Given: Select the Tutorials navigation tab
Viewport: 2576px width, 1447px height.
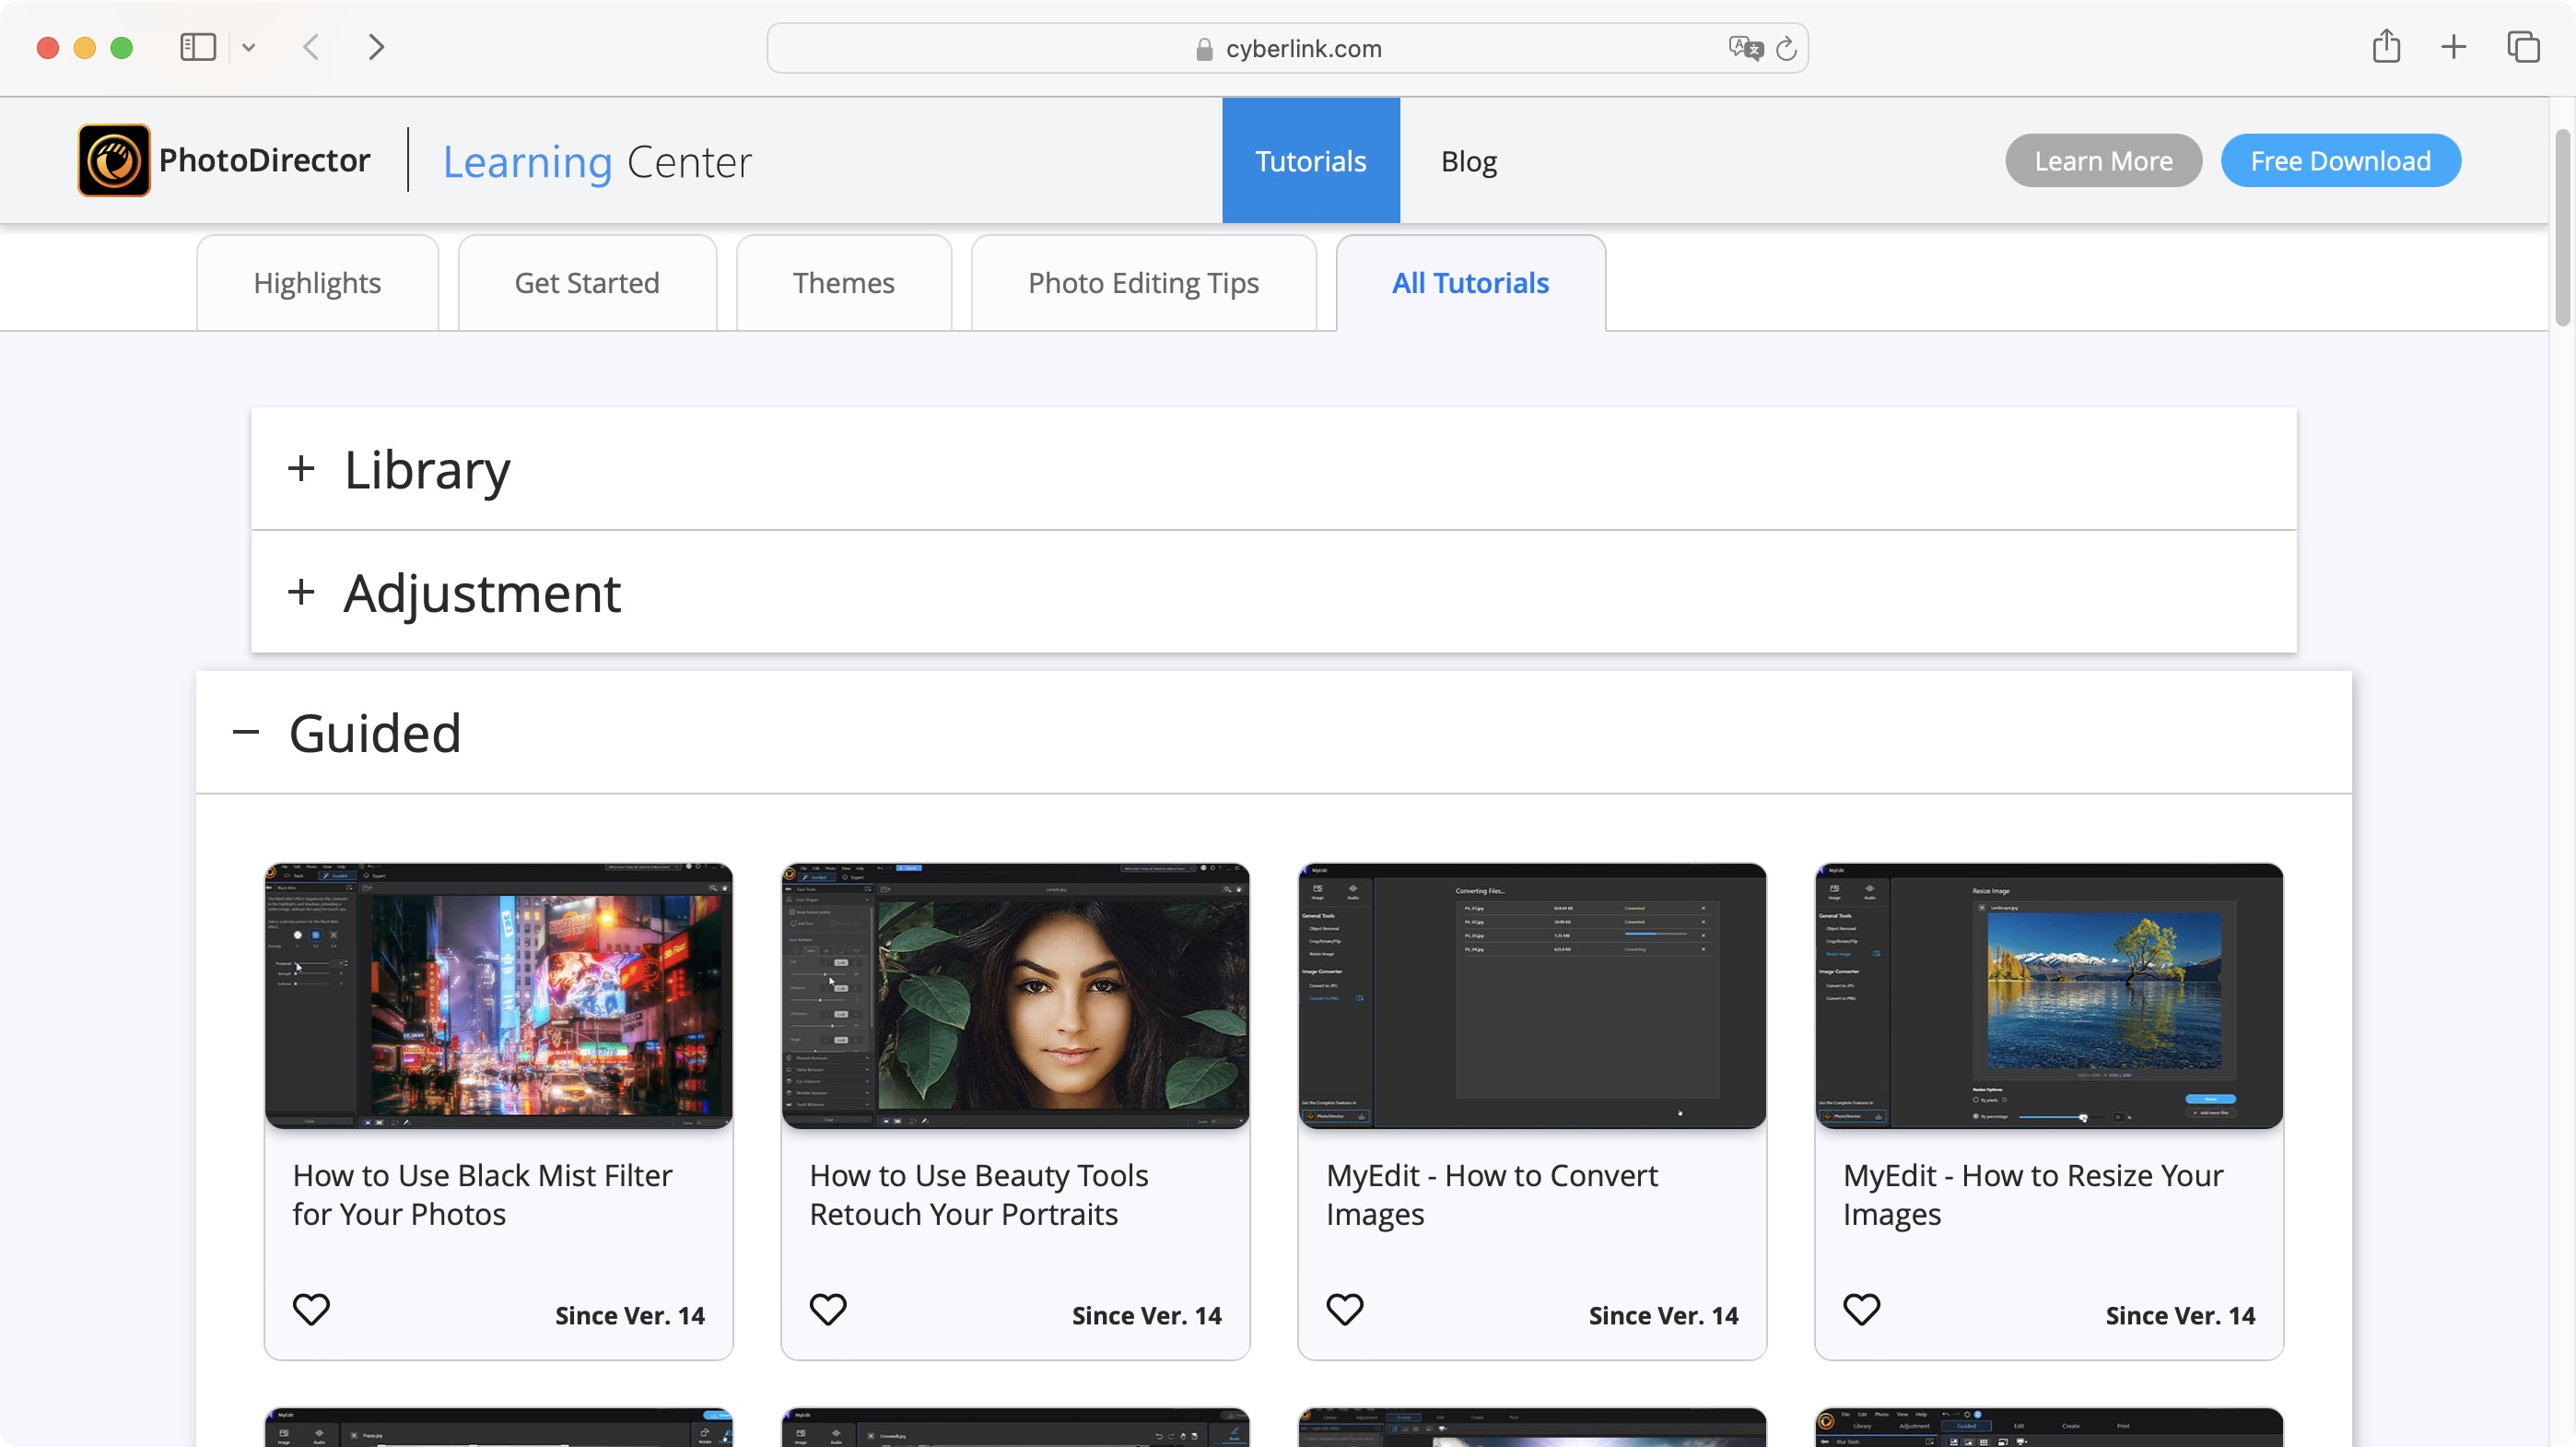Looking at the screenshot, I should [x=1309, y=159].
